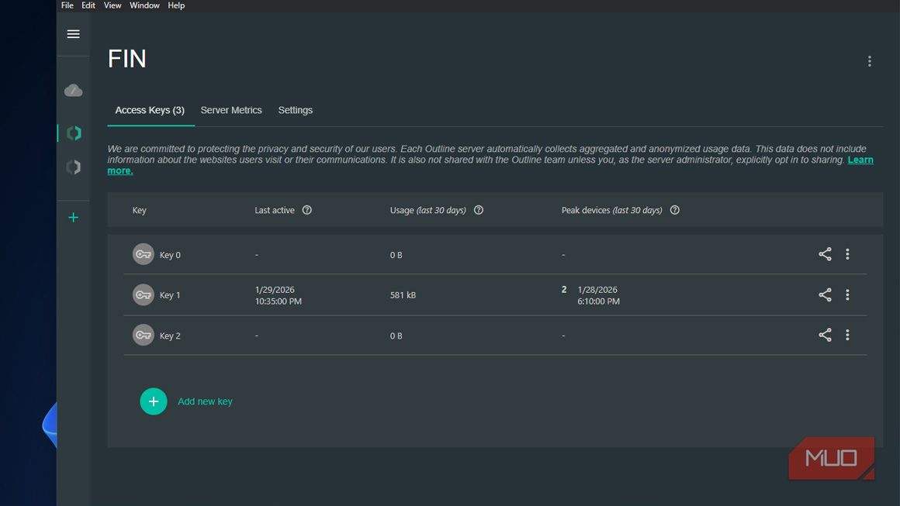Click the Key 0 name label
The image size is (900, 506).
point(170,255)
